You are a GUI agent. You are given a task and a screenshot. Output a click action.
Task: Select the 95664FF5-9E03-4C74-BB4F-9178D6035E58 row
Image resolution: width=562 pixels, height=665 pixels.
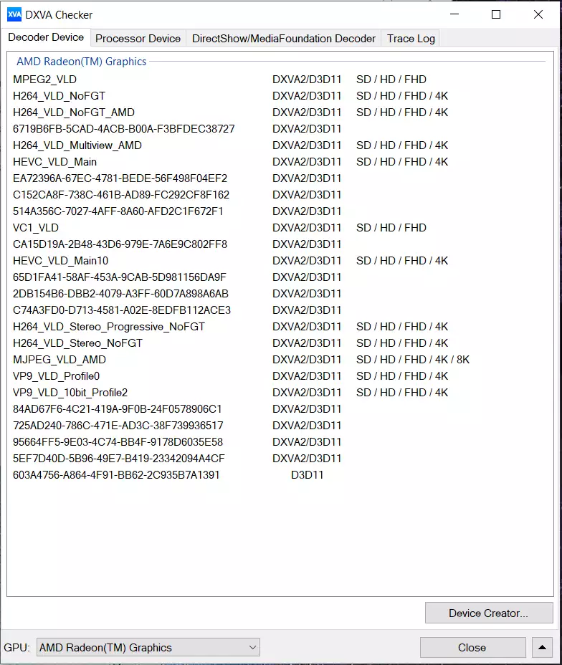pyautogui.click(x=280, y=442)
